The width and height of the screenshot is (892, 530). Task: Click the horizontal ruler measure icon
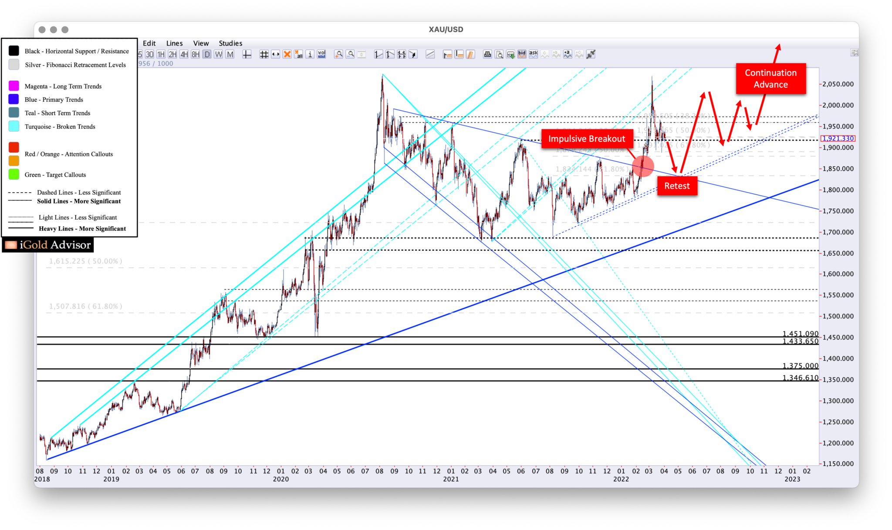447,54
